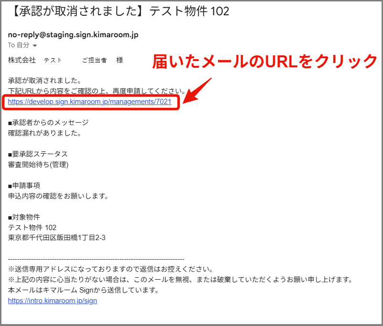The width and height of the screenshot is (383, 326).
Task: Click the address 東京都千代田区飯田橋1丁目2-3
Action: tap(57, 238)
